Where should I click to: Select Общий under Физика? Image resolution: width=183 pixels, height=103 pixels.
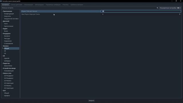coord(7,48)
